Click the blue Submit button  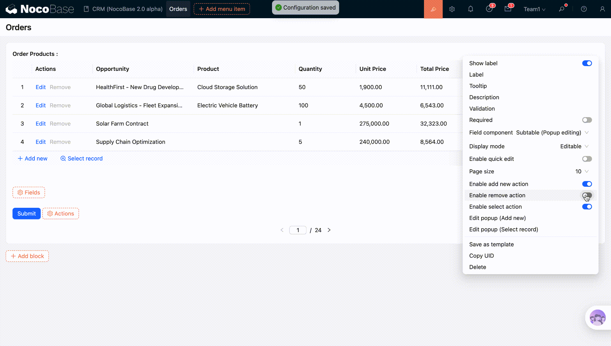(26, 214)
